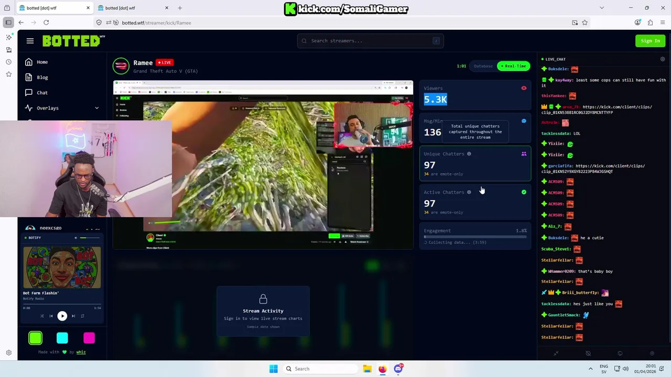Click the Engagement progress bar
The height and width of the screenshot is (377, 671).
coord(475,237)
